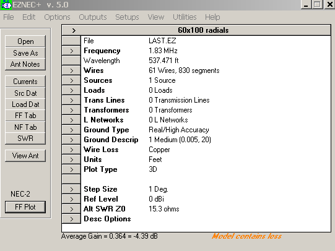Open the File menu
This screenshot has height=251, width=335.
(x=9, y=17)
